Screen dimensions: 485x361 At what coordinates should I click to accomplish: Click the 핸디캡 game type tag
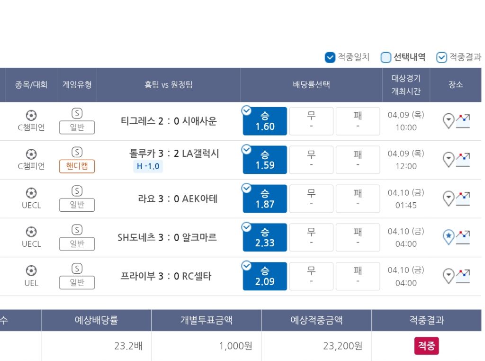coord(77,166)
